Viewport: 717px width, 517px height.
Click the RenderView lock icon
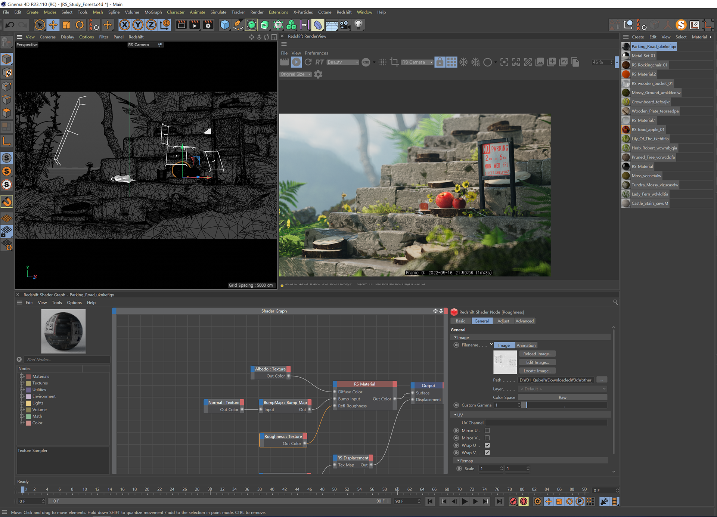point(440,62)
